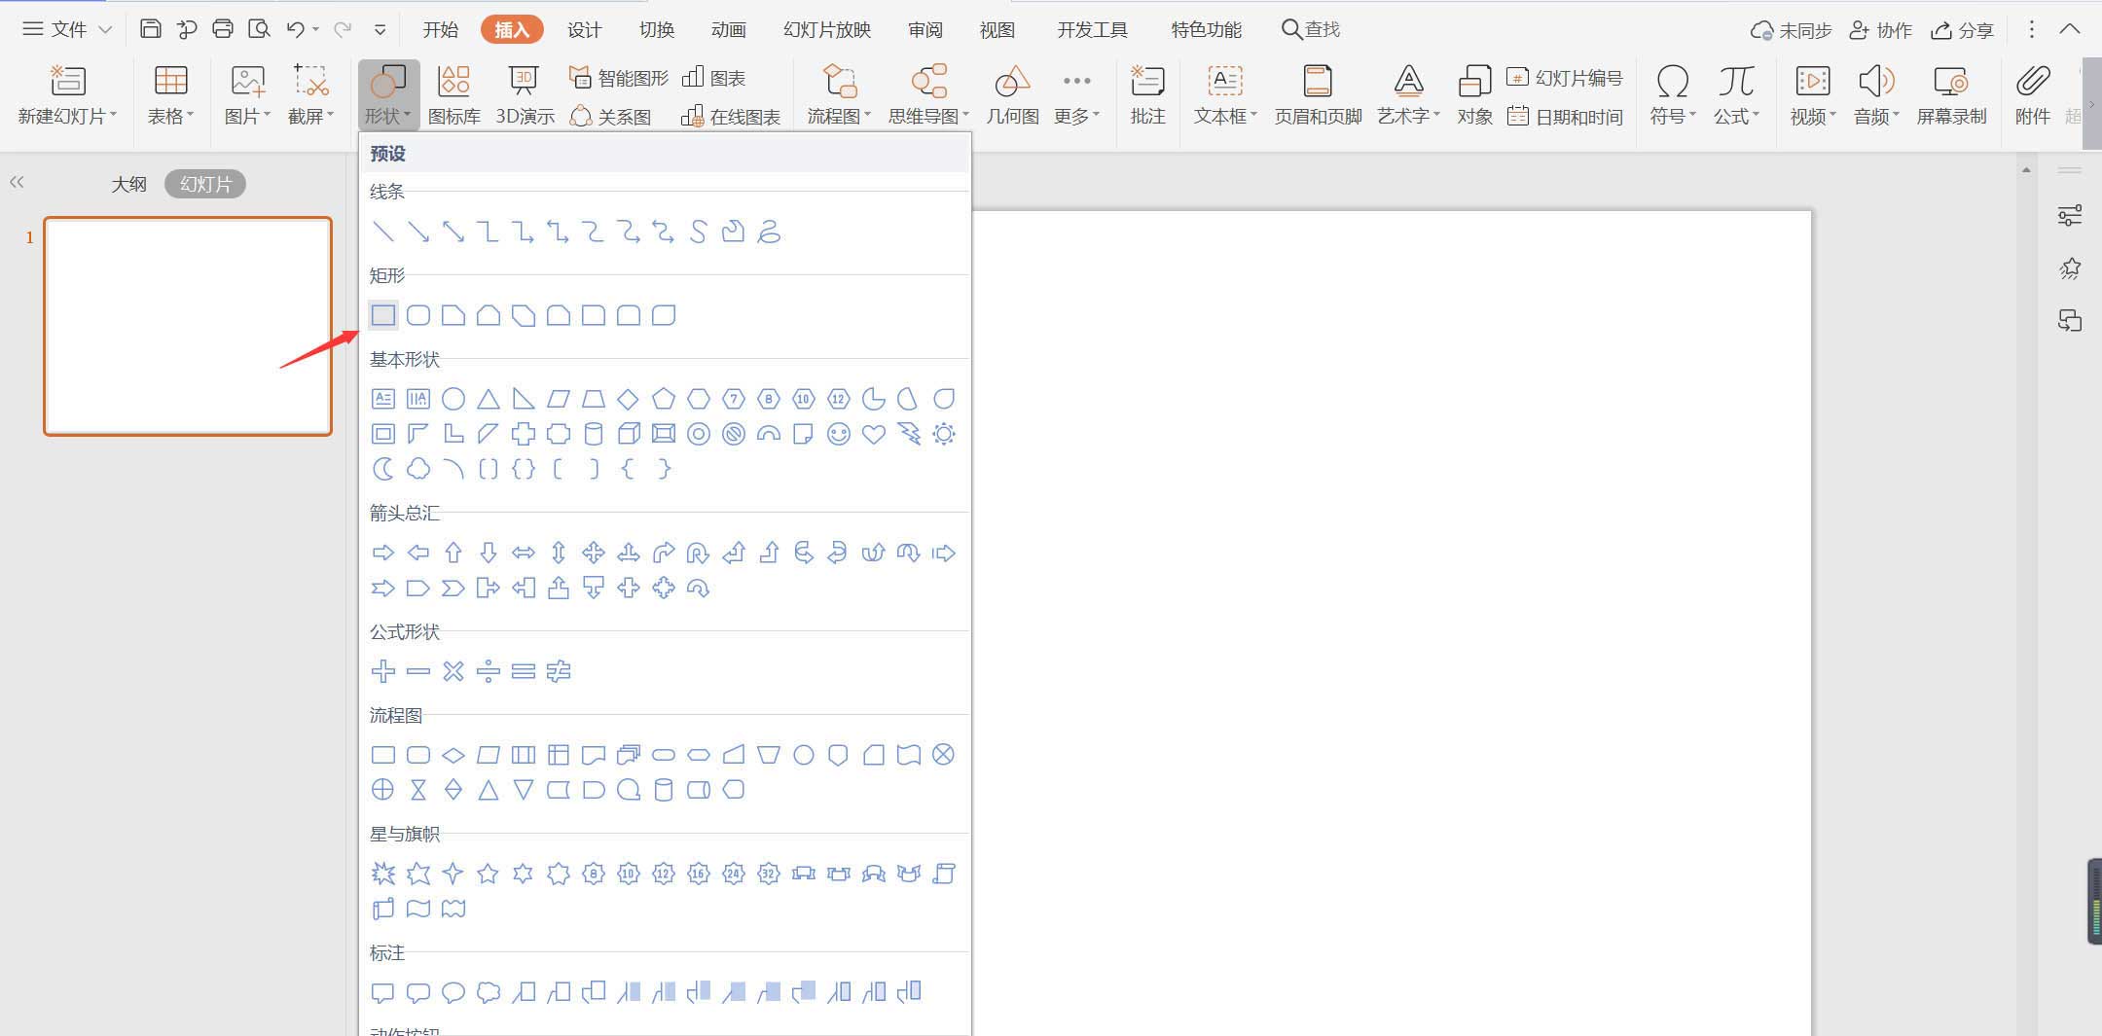Open the 几何图 geometry tool
The image size is (2102, 1036).
pos(1012,95)
